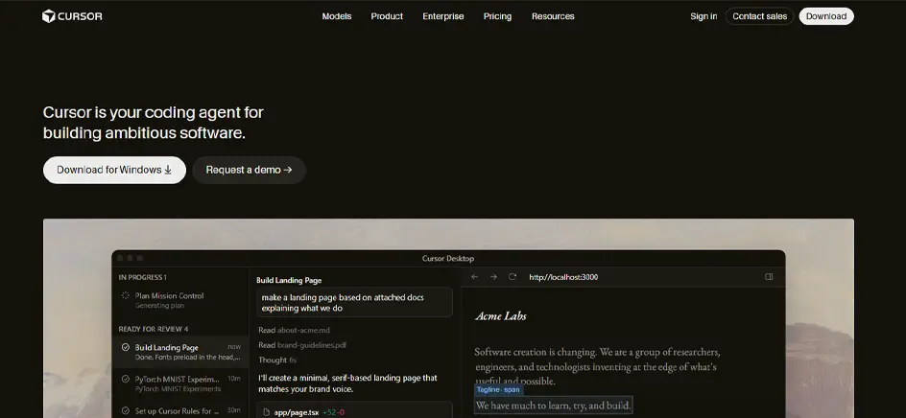
Task: Click the Download button in the header
Action: (826, 16)
